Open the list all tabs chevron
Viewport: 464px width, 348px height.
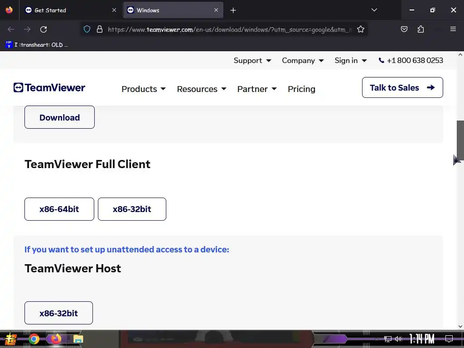(374, 10)
